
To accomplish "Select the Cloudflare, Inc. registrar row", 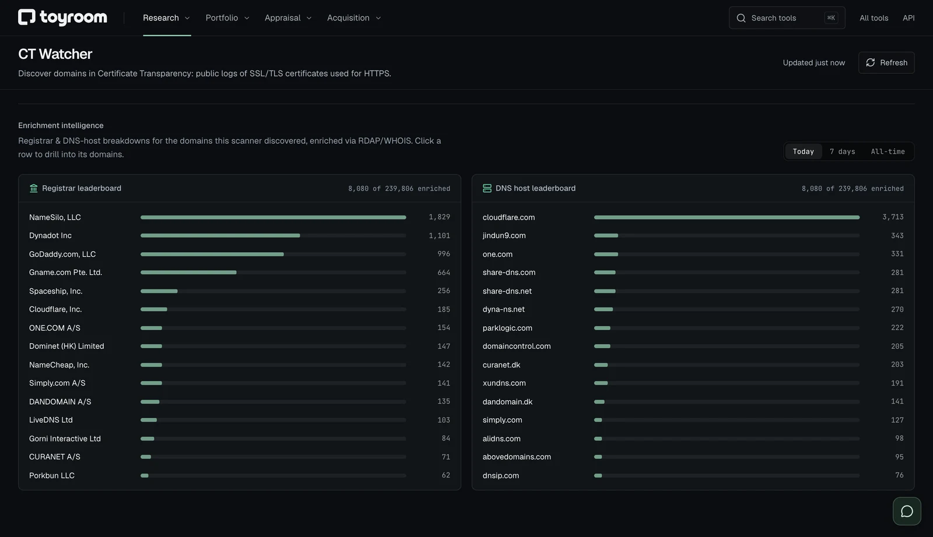I will 240,309.
